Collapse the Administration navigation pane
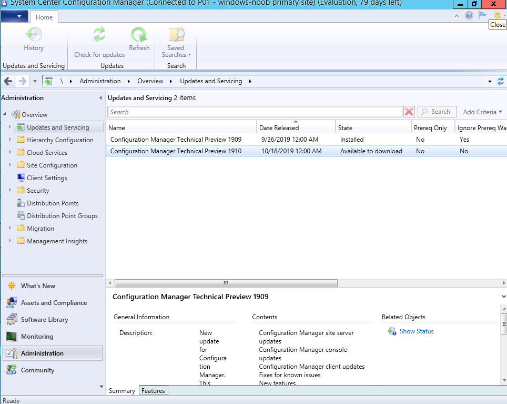The image size is (507, 404). coord(100,98)
